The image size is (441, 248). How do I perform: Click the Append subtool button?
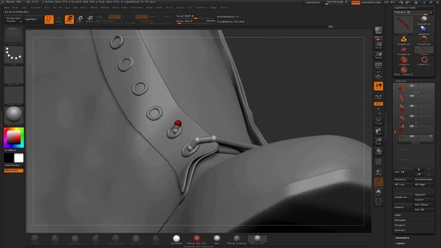point(424,194)
